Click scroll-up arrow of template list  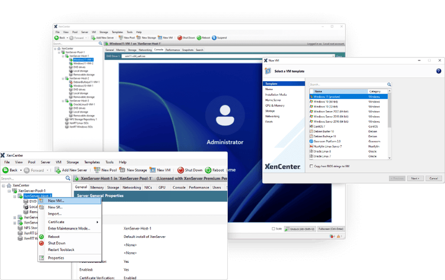389,91
